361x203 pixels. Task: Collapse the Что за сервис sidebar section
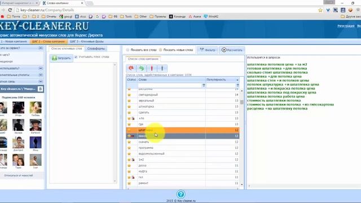pyautogui.click(x=41, y=48)
